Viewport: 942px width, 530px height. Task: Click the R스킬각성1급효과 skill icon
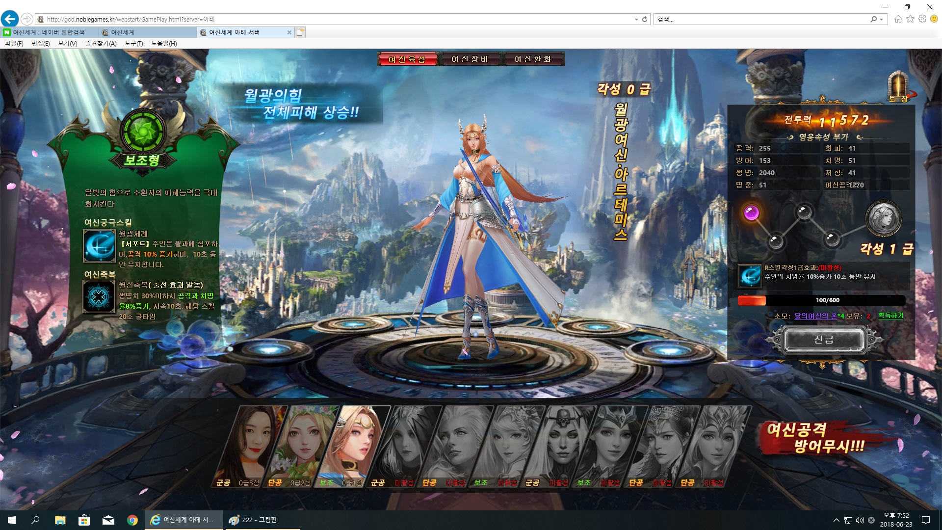pyautogui.click(x=750, y=276)
